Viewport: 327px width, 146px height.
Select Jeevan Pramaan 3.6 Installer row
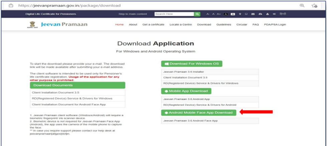210,72
